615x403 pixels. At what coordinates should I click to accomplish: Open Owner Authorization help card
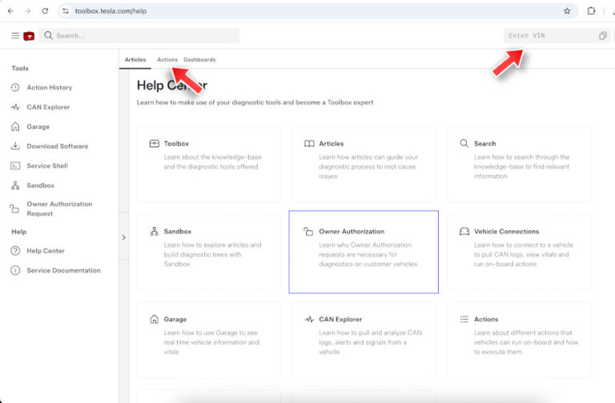363,252
